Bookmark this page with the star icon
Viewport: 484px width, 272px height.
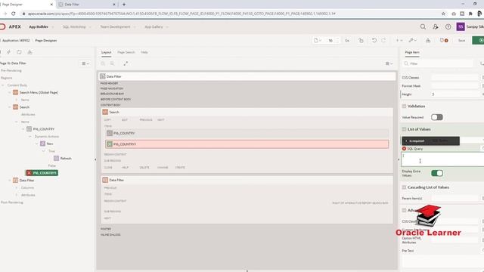(443, 14)
